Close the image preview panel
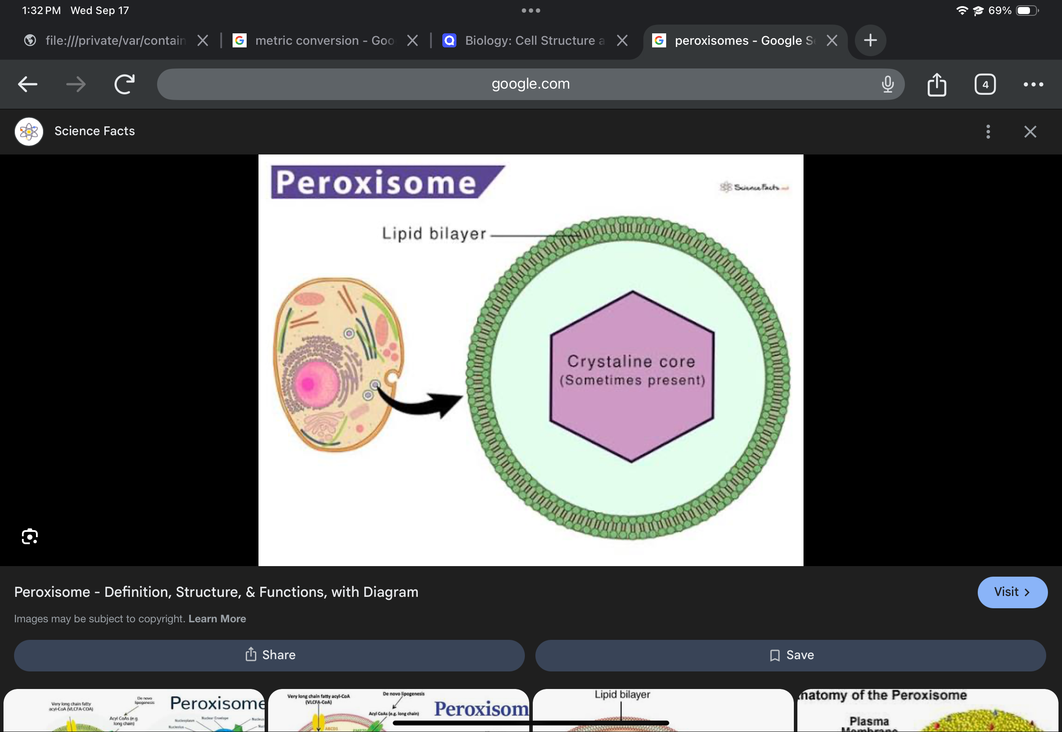 (1030, 132)
